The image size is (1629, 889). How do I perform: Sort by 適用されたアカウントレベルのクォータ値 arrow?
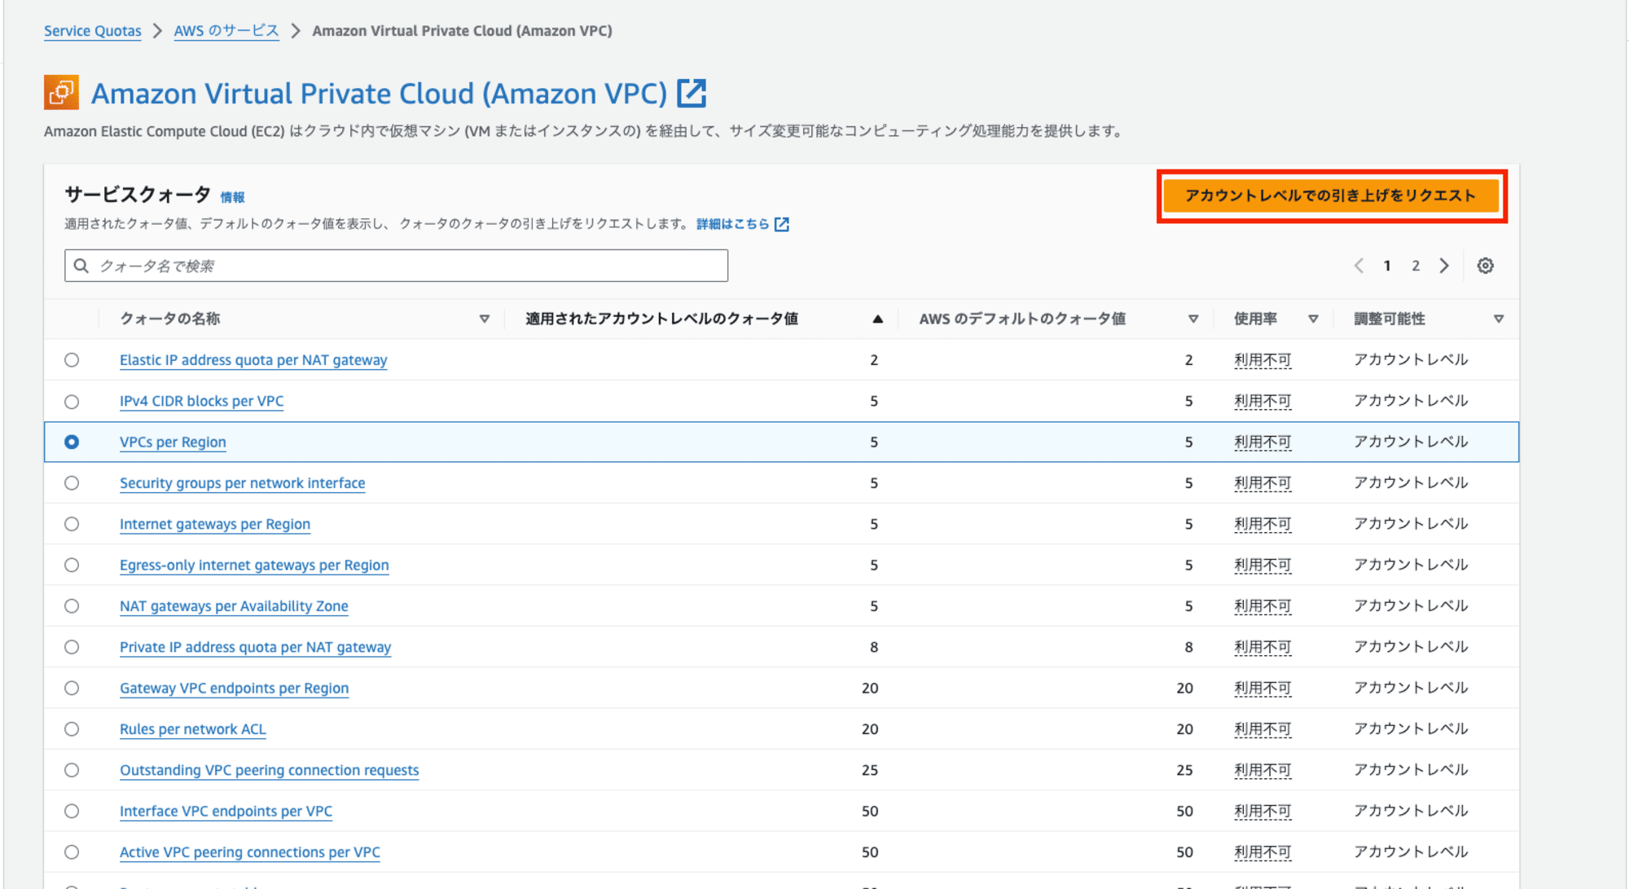tap(877, 319)
